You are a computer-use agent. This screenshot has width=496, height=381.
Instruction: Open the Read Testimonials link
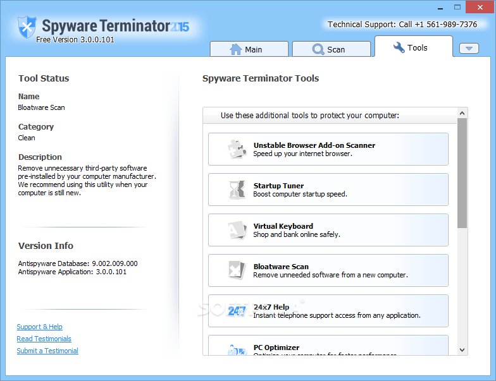tap(44, 339)
